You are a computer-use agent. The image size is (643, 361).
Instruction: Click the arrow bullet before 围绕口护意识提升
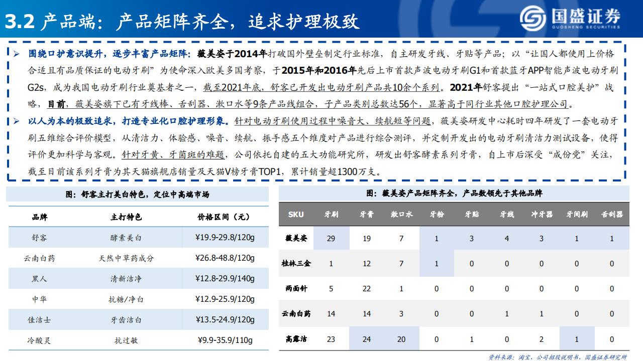point(17,54)
